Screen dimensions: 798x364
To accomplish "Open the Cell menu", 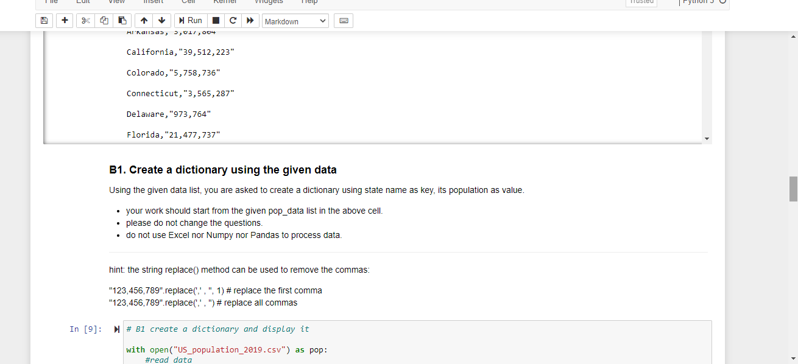I will point(188,2).
